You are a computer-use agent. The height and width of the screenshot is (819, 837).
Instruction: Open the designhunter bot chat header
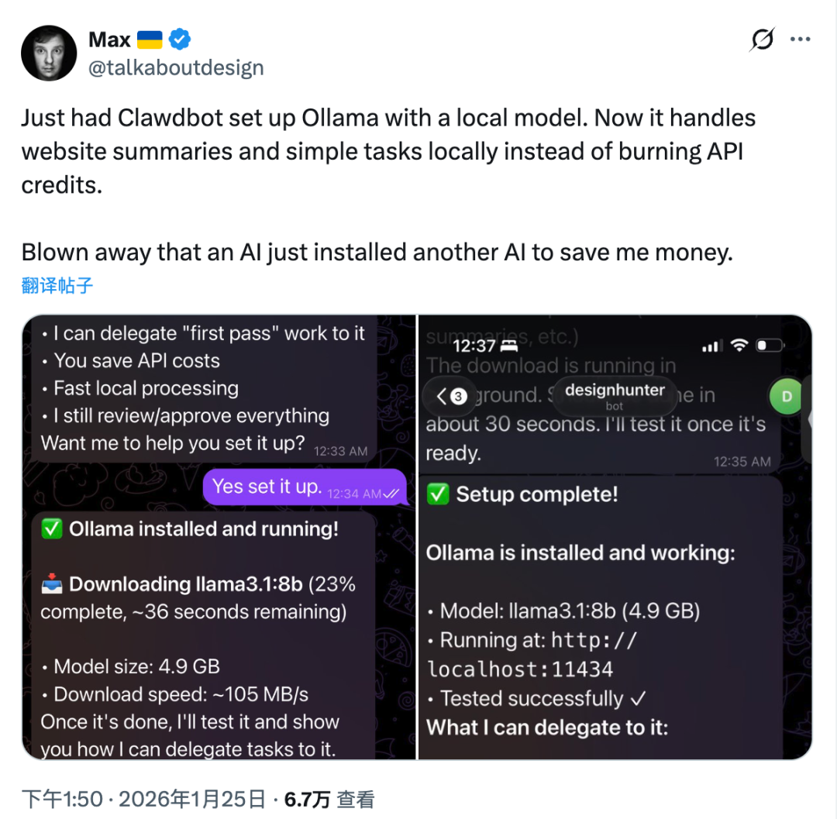(x=615, y=396)
